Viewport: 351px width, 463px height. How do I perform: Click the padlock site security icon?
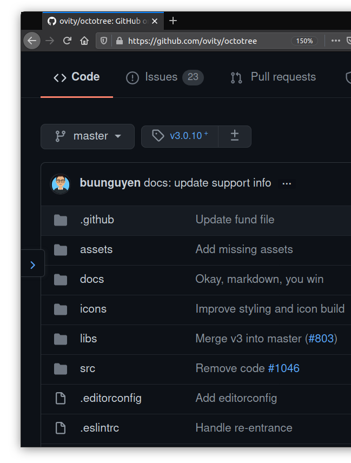(x=120, y=41)
